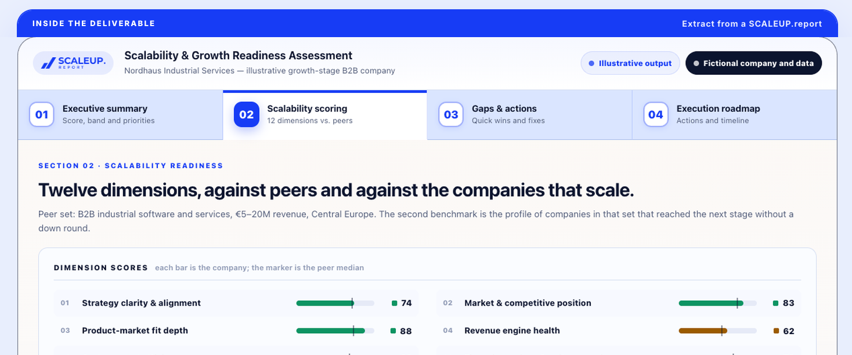Click the Market & competitive position row

tap(618, 303)
